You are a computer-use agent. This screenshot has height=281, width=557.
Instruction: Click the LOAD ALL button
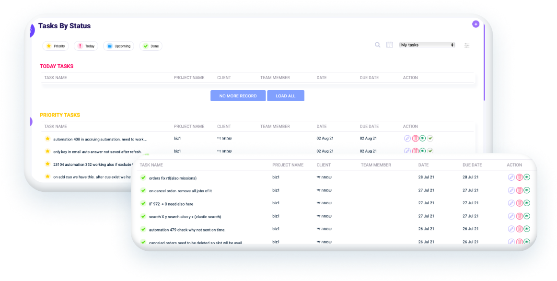tap(286, 96)
